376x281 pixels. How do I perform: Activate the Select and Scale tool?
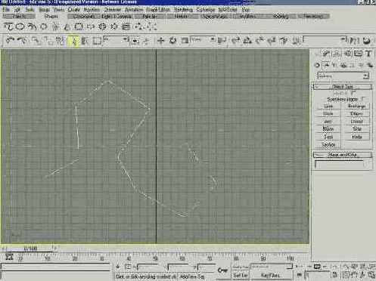point(185,41)
